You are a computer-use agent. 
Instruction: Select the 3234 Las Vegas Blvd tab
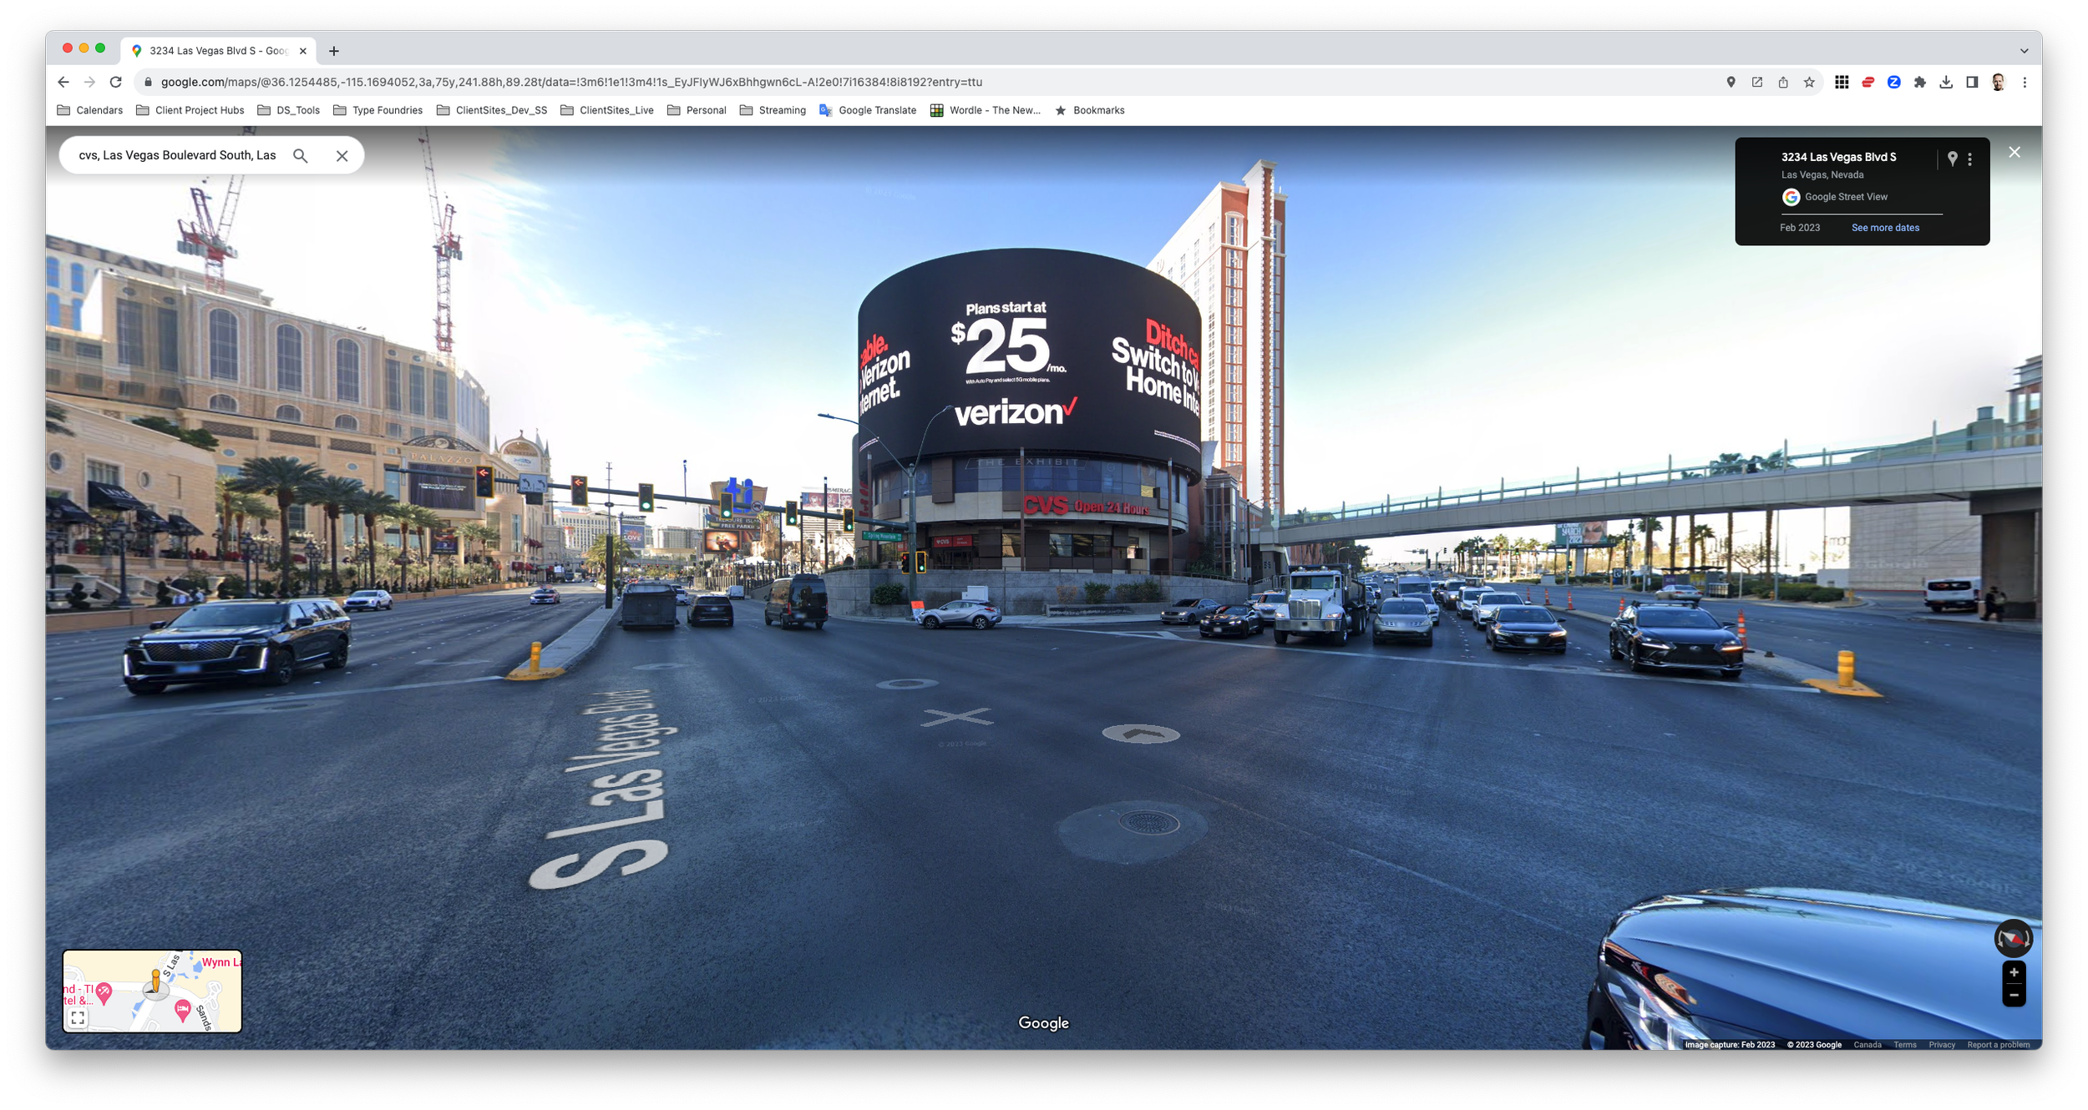[217, 51]
